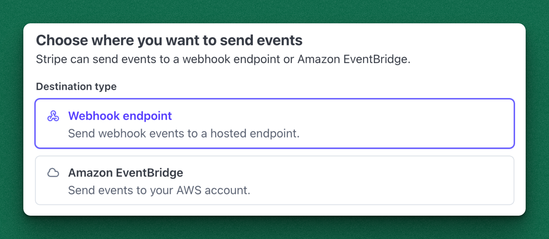Click "Send events to your AWS account." description
Screen dimensions: 549x239
(x=159, y=190)
